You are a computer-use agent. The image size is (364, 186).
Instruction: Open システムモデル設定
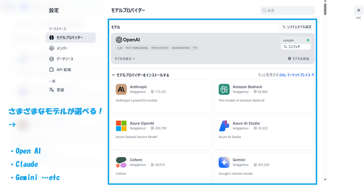coord(297,27)
